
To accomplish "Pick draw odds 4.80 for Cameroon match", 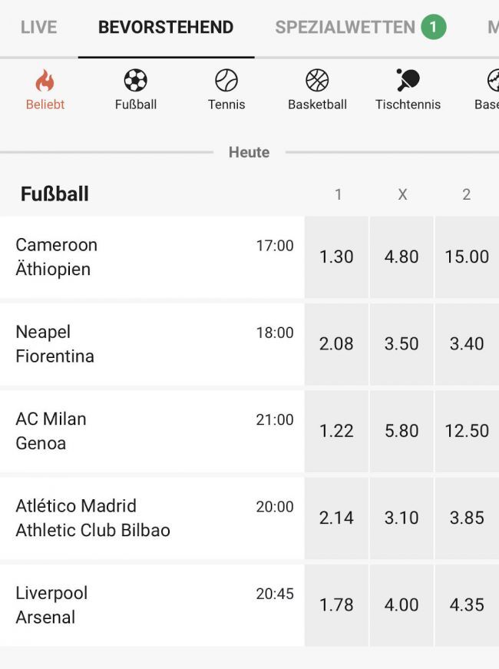I will pos(402,257).
